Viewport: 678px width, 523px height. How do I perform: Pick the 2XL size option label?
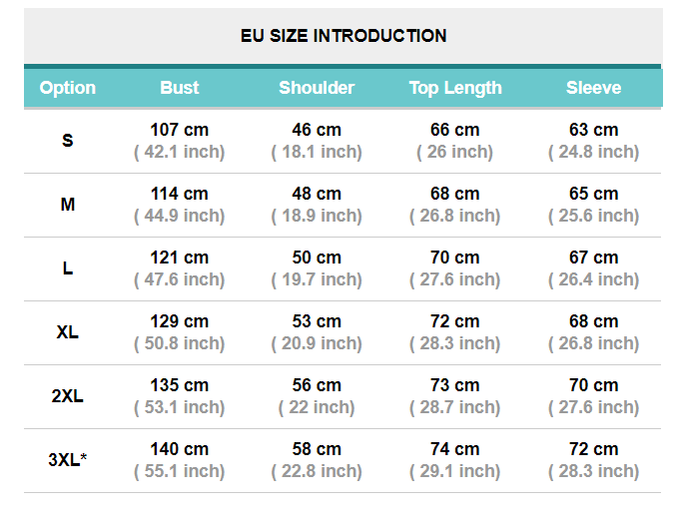tap(68, 396)
